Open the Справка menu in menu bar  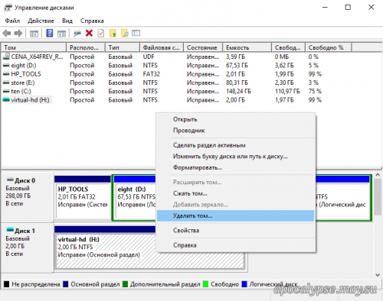[x=92, y=21]
